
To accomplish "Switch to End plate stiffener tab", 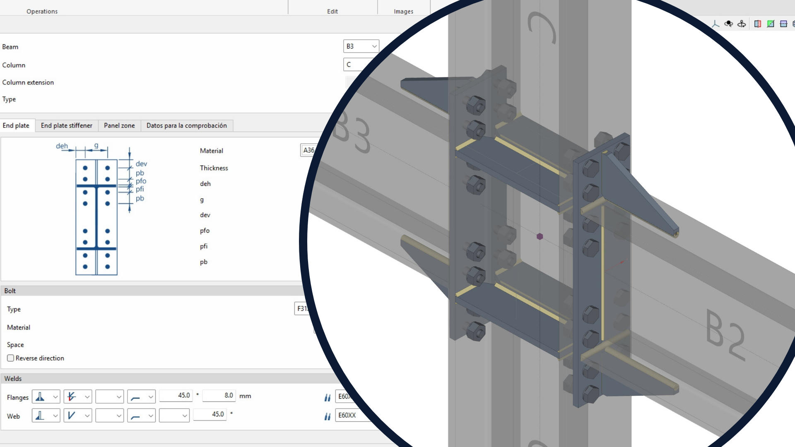I will (66, 125).
